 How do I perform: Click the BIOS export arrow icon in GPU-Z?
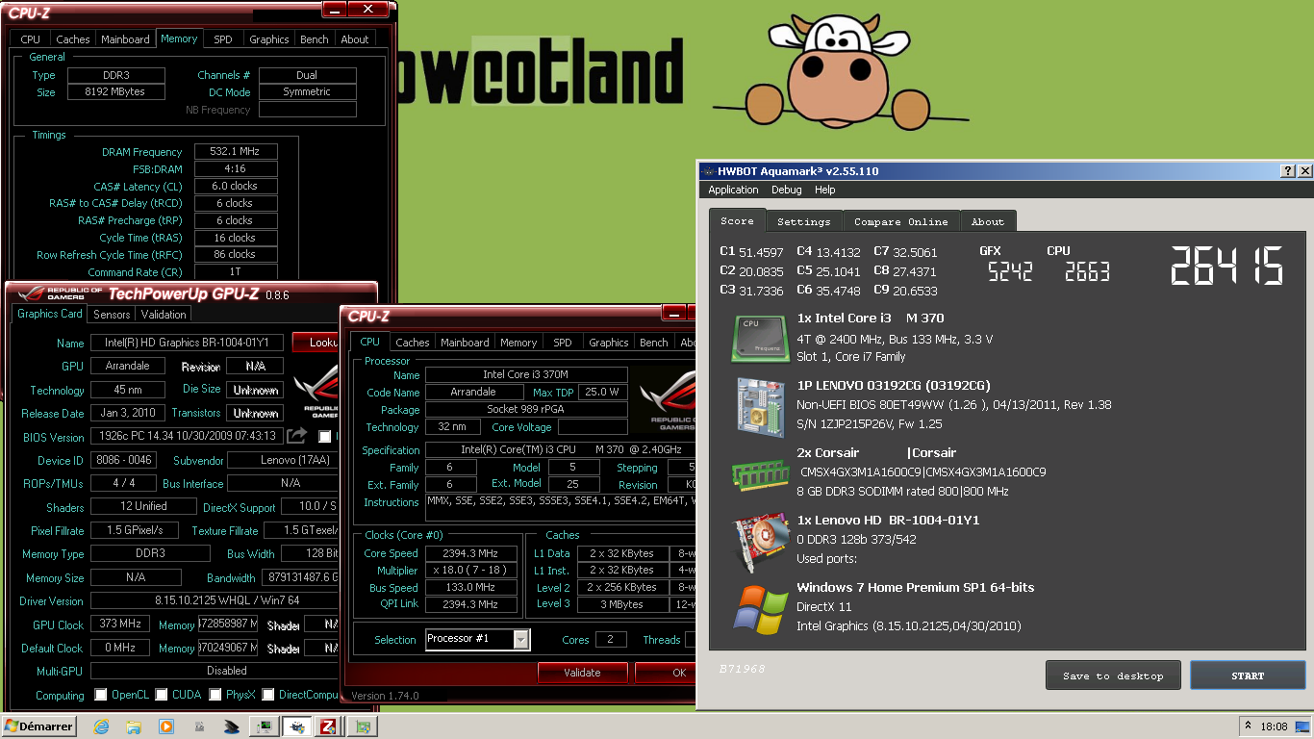(296, 436)
